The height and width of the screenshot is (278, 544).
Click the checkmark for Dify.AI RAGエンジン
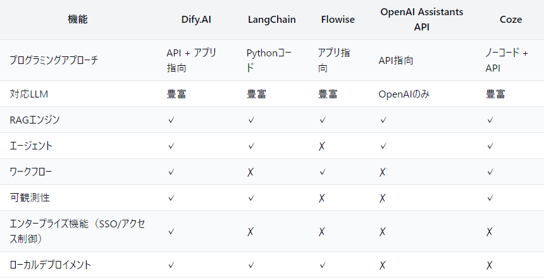point(171,120)
